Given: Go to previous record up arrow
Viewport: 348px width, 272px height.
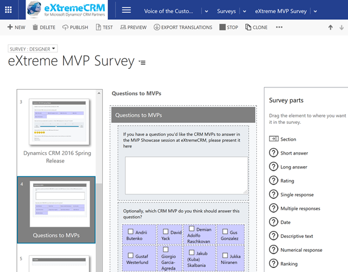Looking at the screenshot, I should 331,27.
